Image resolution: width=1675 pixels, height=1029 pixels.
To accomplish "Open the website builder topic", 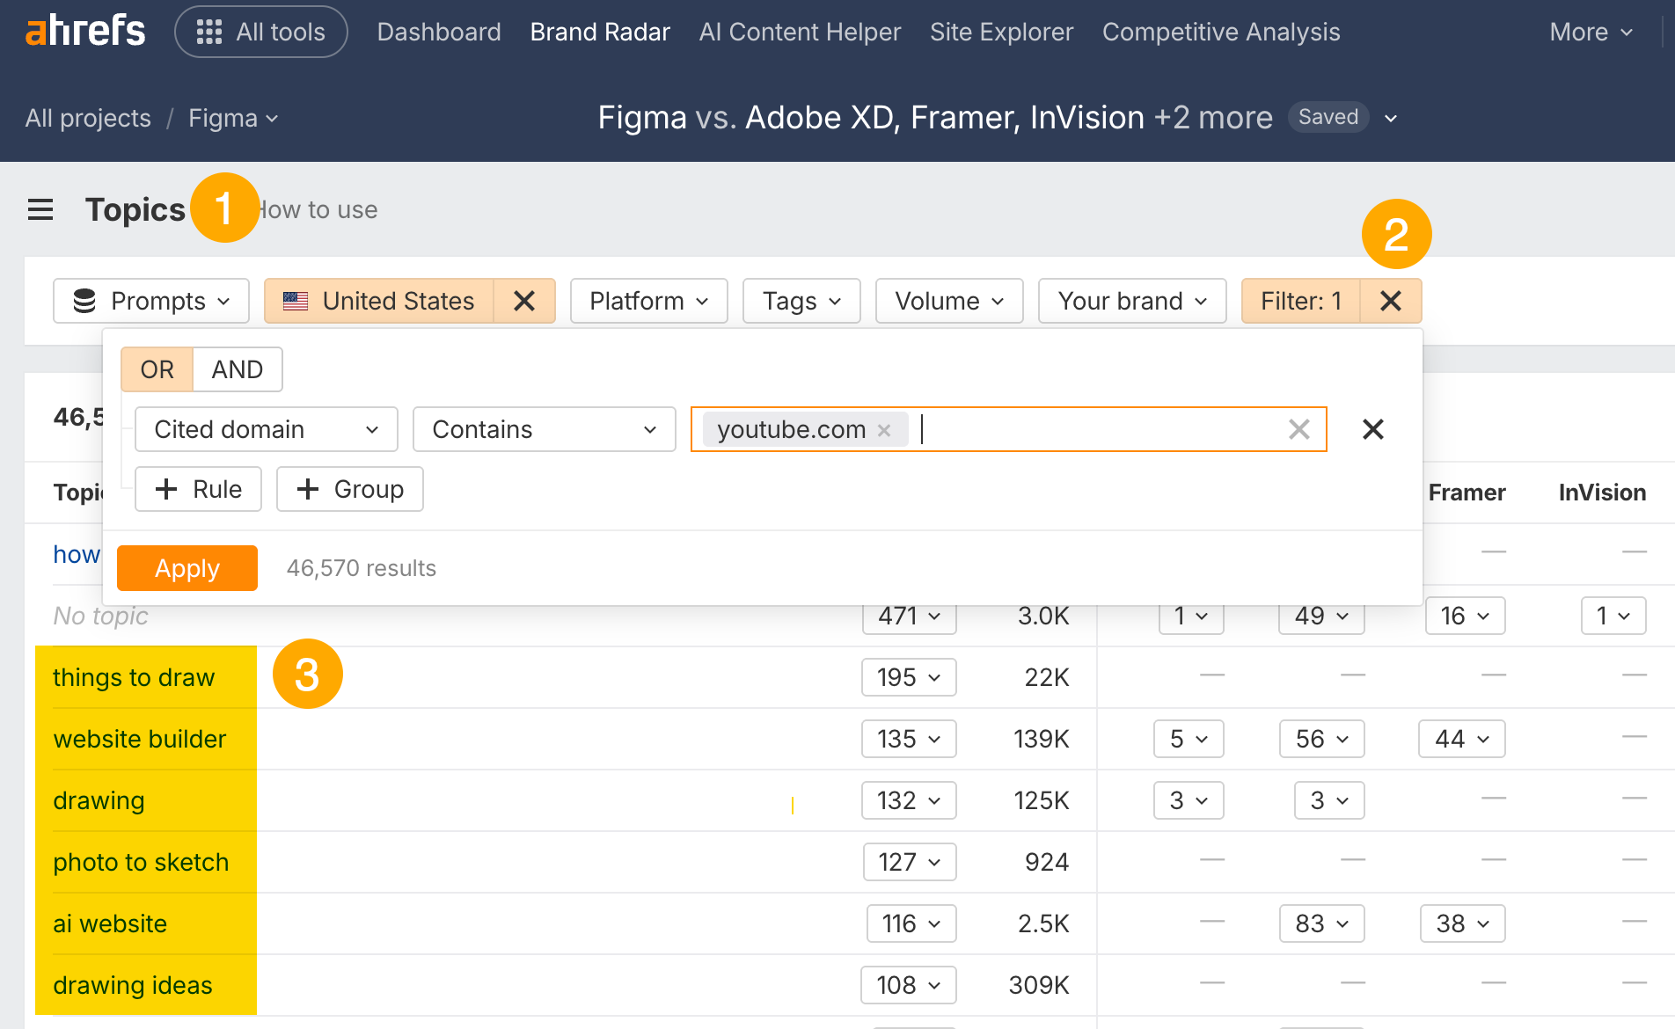I will click(x=140, y=739).
